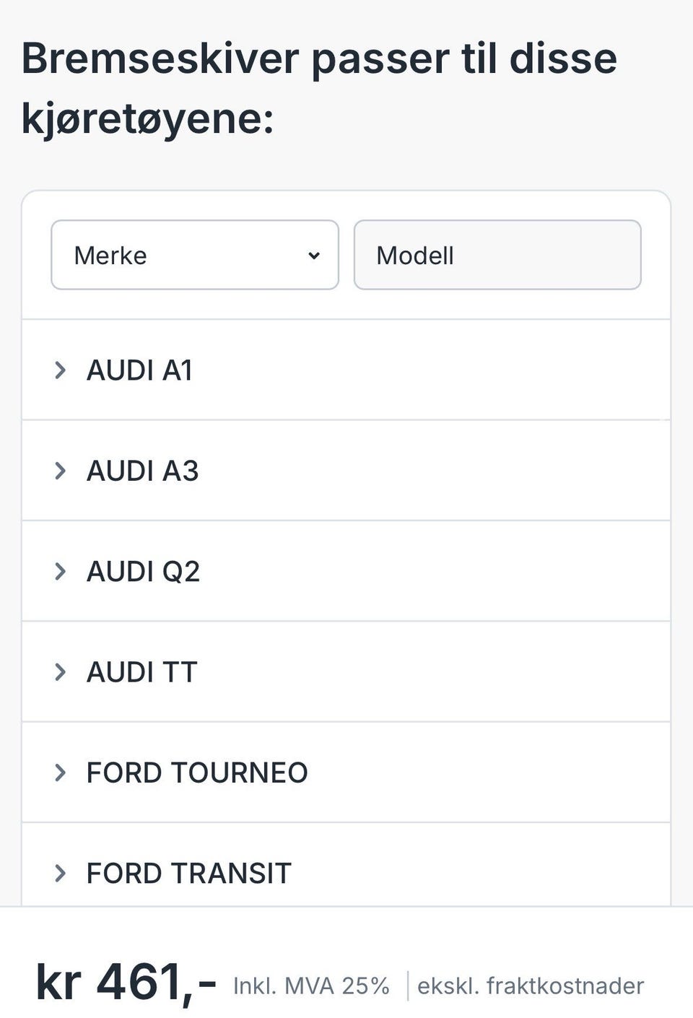
Task: Tap the FORD TRANSIT label
Action: (x=188, y=874)
